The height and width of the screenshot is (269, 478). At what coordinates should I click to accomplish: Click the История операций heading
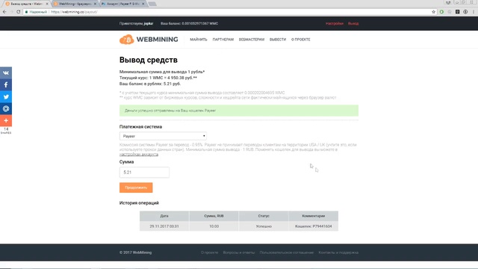click(139, 202)
